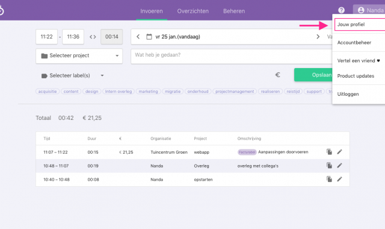Viewport: 385px width, 229px height.
Task: Select the content label chip
Action: click(71, 92)
